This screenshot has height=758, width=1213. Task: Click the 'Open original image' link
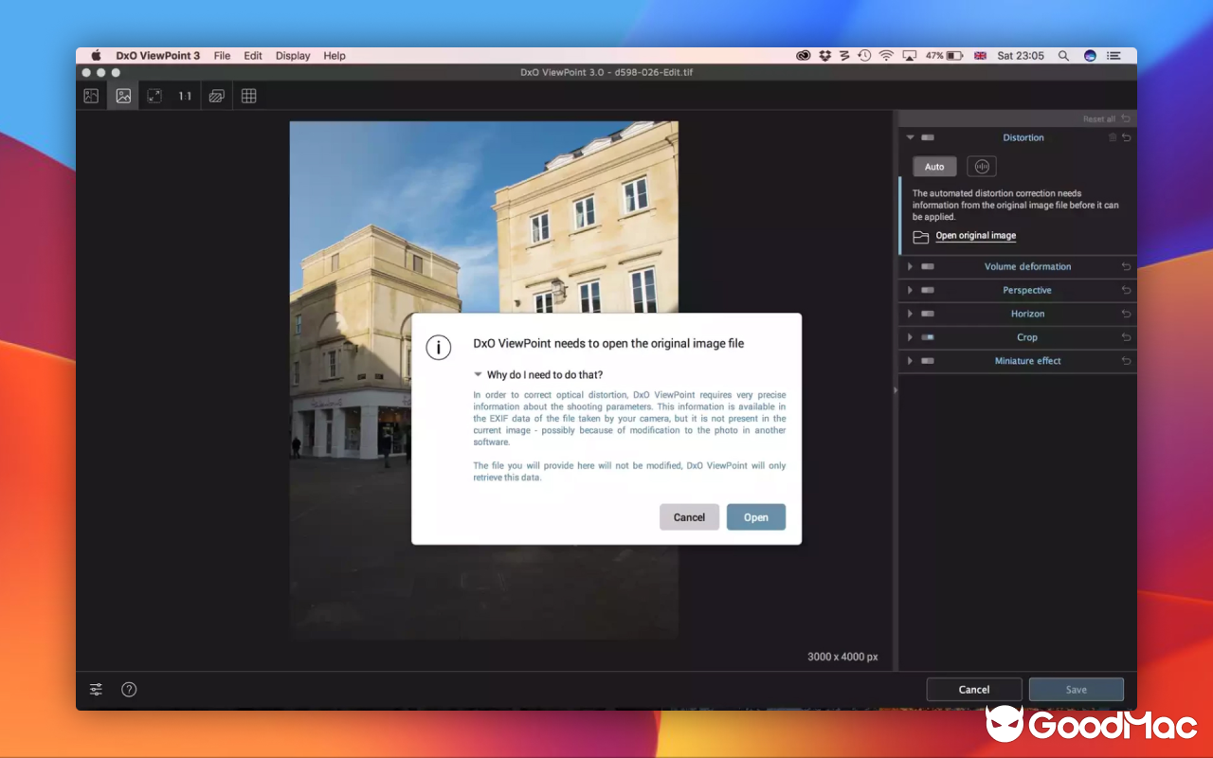point(975,236)
